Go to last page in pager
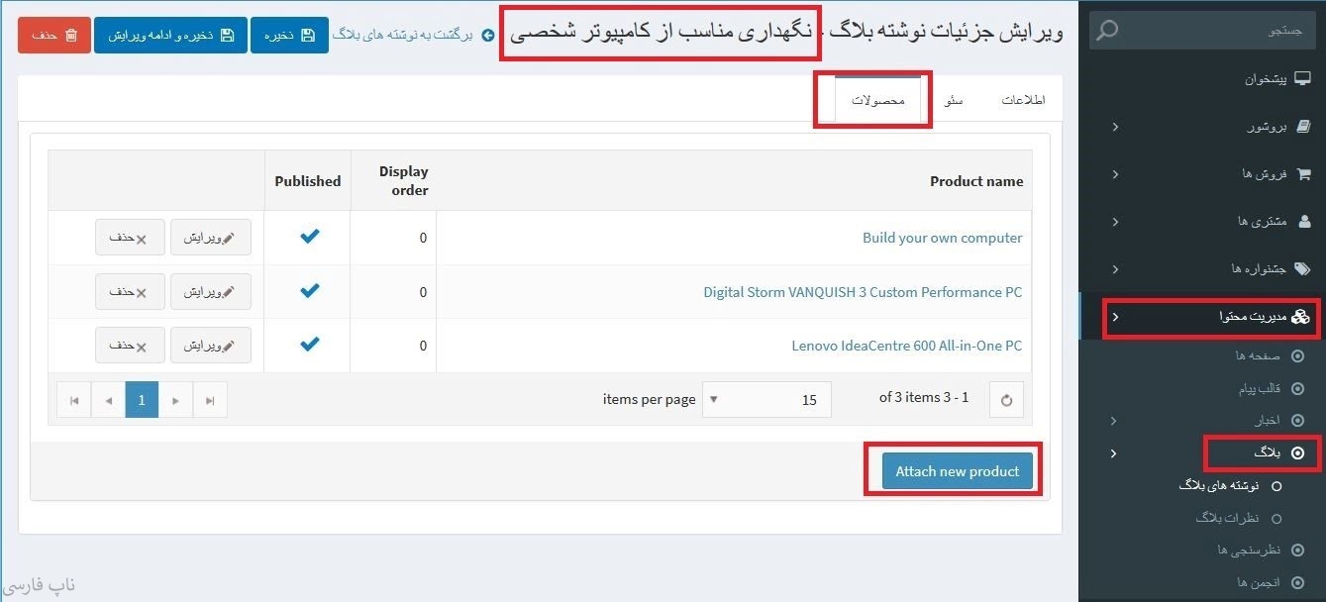Screen dimensions: 1326x602 pyautogui.click(x=210, y=400)
